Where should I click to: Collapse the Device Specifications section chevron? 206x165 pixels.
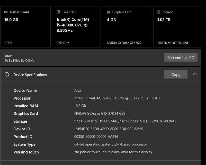point(195,74)
